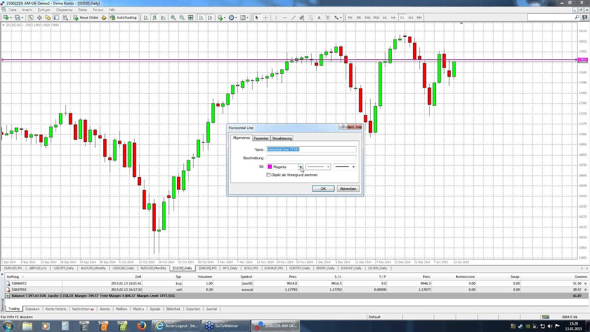Switch chart to candlesticks icon
This screenshot has height=332, width=590.
pos(154,18)
